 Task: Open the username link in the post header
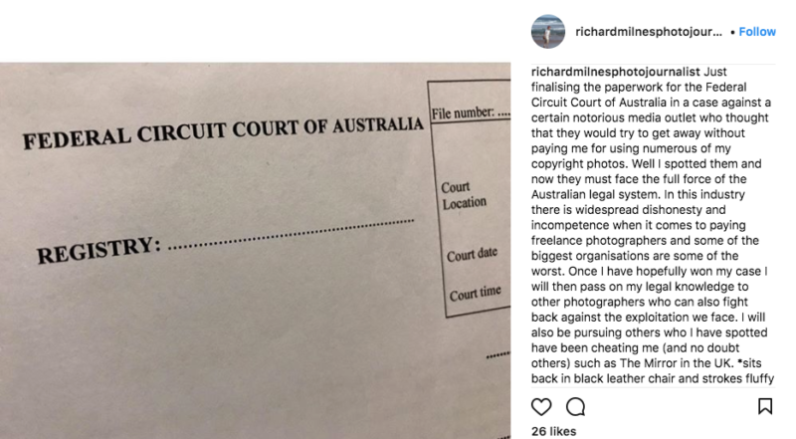click(x=648, y=32)
